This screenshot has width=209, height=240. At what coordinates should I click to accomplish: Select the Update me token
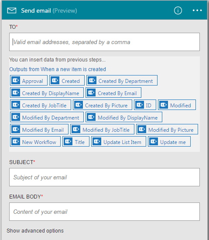click(x=169, y=141)
